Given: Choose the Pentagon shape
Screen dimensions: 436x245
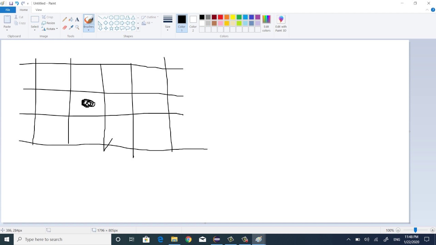Looking at the screenshot, I should click(x=111, y=23).
